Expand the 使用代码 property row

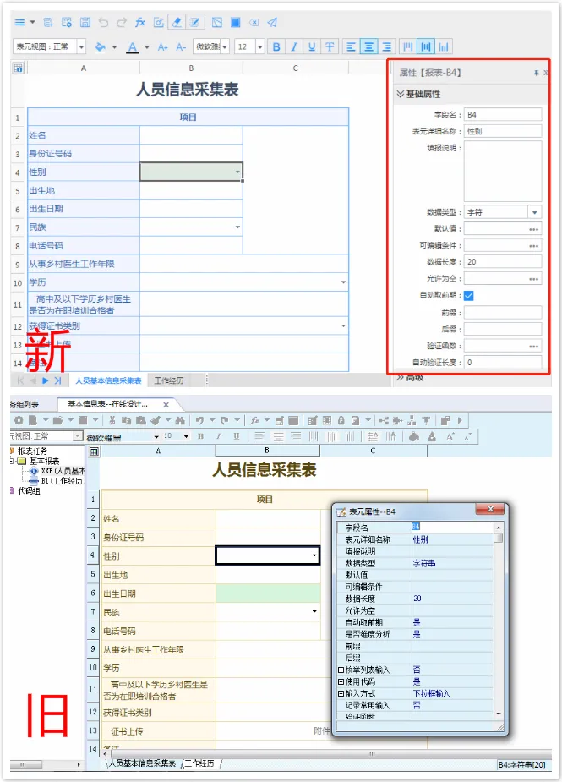[x=341, y=681]
